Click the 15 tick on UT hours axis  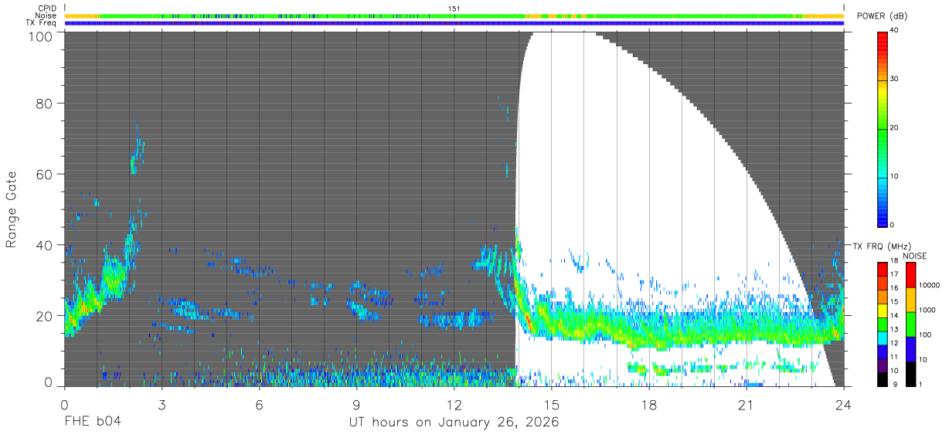[552, 404]
